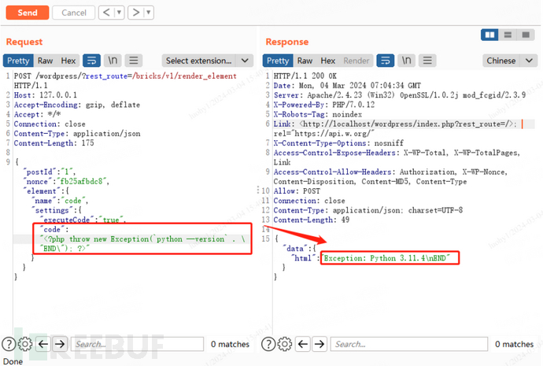Toggle word wrap in Response panel

386,61
